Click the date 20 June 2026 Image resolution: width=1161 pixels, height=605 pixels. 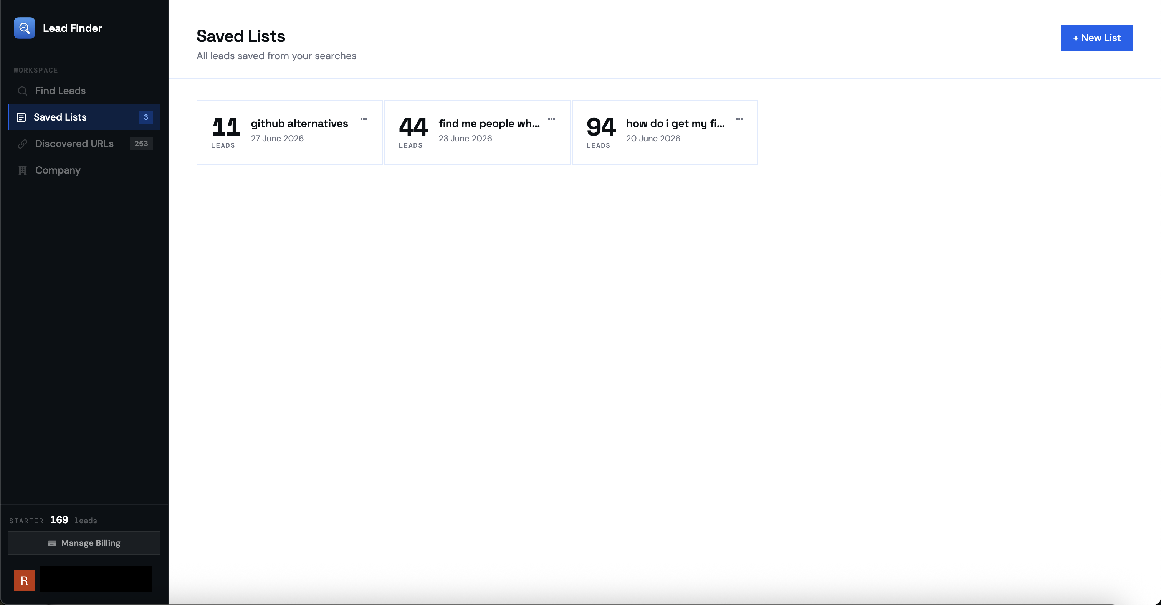(x=653, y=139)
